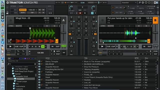Switch Deck B advanced panel to GRID tab
The width and height of the screenshot is (160, 90).
[x=100, y=55]
